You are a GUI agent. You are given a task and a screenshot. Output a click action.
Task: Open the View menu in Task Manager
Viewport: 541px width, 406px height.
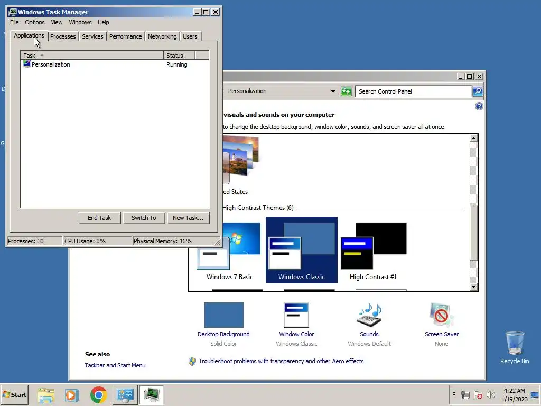point(57,22)
